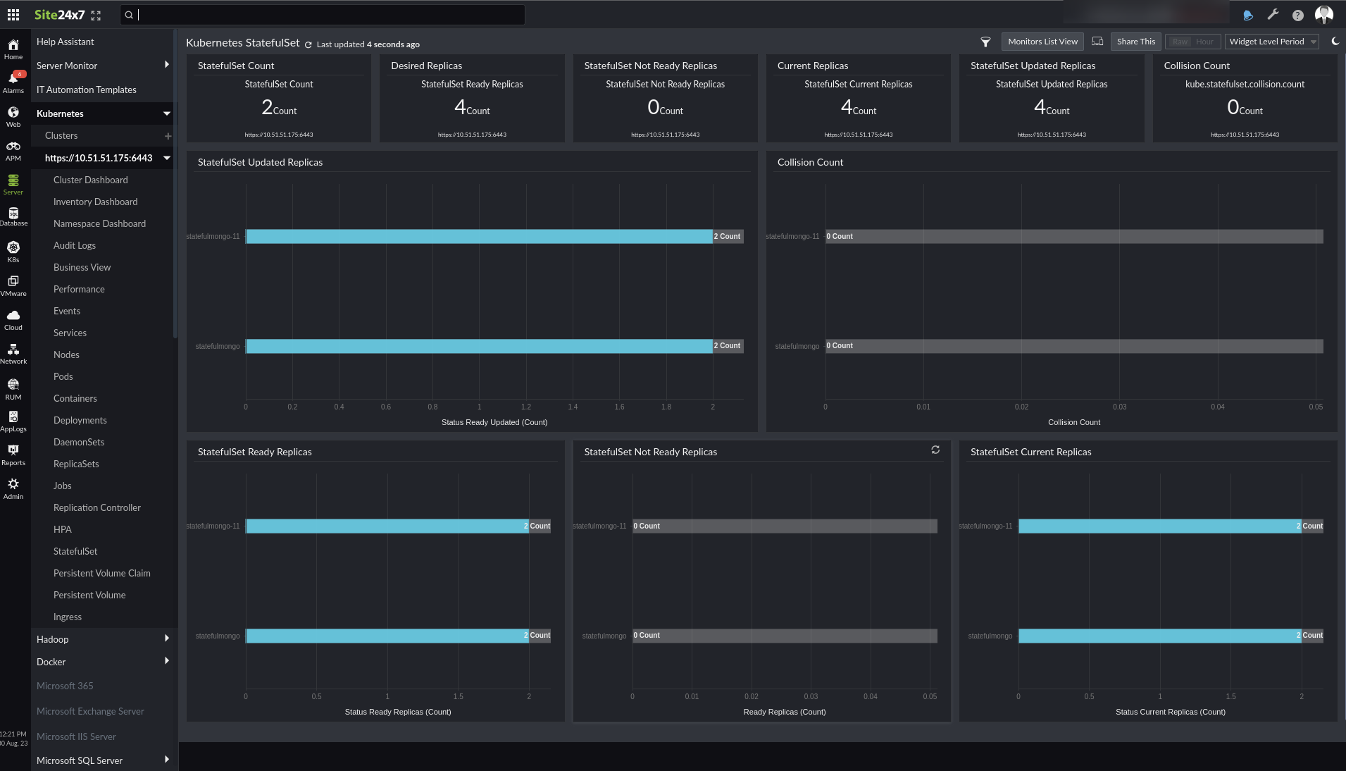Open the Widget Level Period dropdown
The height and width of the screenshot is (771, 1346).
click(x=1271, y=42)
